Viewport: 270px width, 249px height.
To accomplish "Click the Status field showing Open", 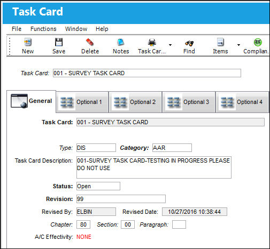I will coord(98,186).
